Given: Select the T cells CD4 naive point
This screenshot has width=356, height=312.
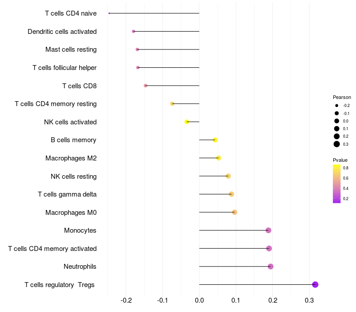Looking at the screenshot, I should [x=109, y=13].
